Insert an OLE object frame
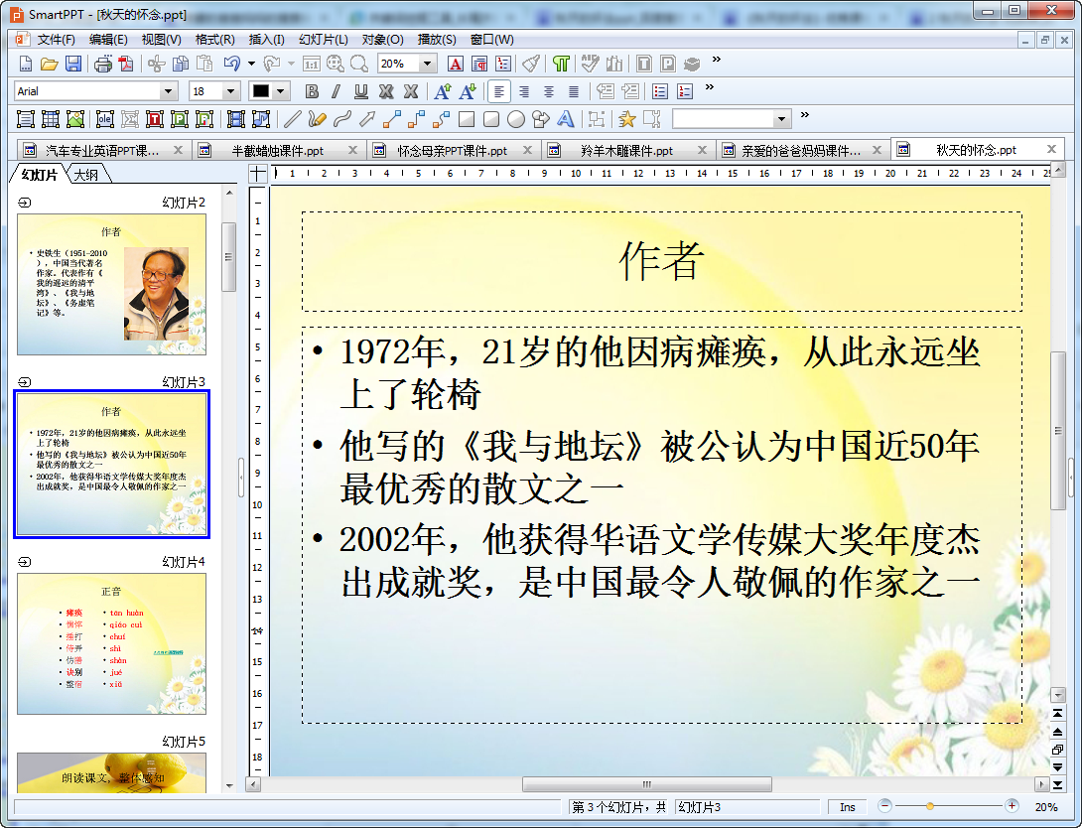 click(x=105, y=119)
